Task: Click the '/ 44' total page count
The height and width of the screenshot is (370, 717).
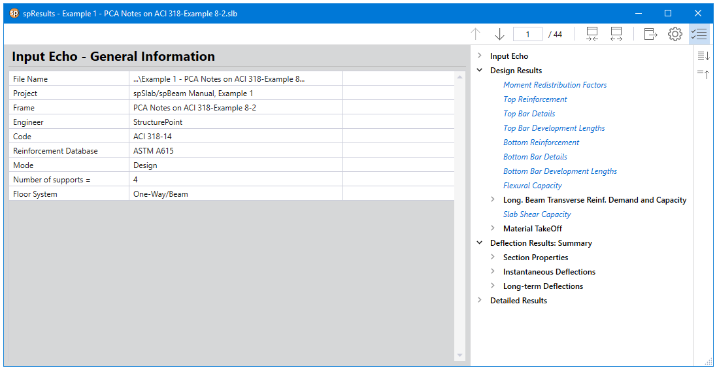Action: (555, 34)
